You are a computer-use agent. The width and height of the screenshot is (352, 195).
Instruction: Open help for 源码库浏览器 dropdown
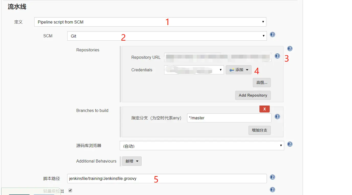point(290,144)
